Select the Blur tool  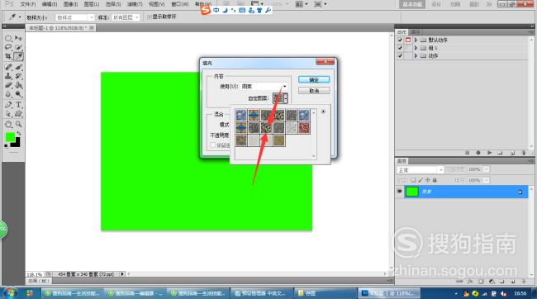[x=8, y=94]
